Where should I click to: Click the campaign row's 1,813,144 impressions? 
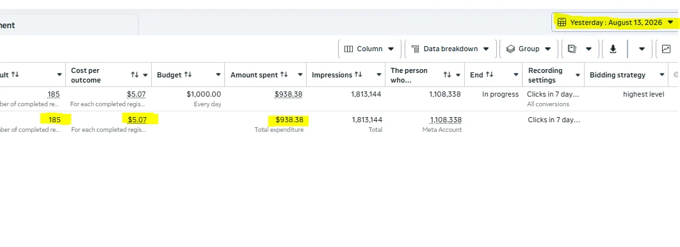pyautogui.click(x=366, y=94)
